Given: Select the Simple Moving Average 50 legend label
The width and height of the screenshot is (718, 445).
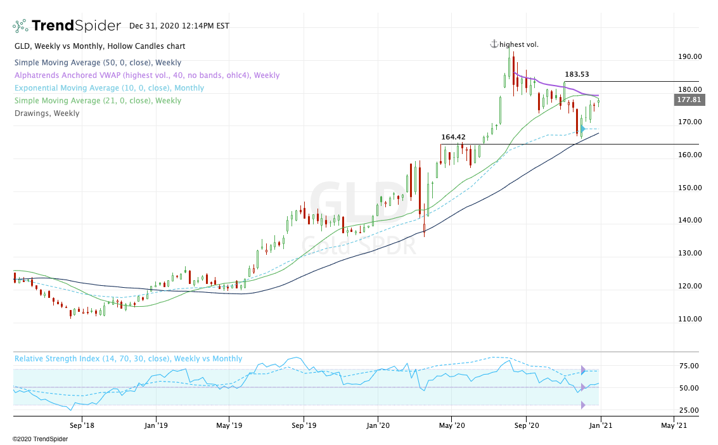Looking at the screenshot, I should tap(98, 63).
